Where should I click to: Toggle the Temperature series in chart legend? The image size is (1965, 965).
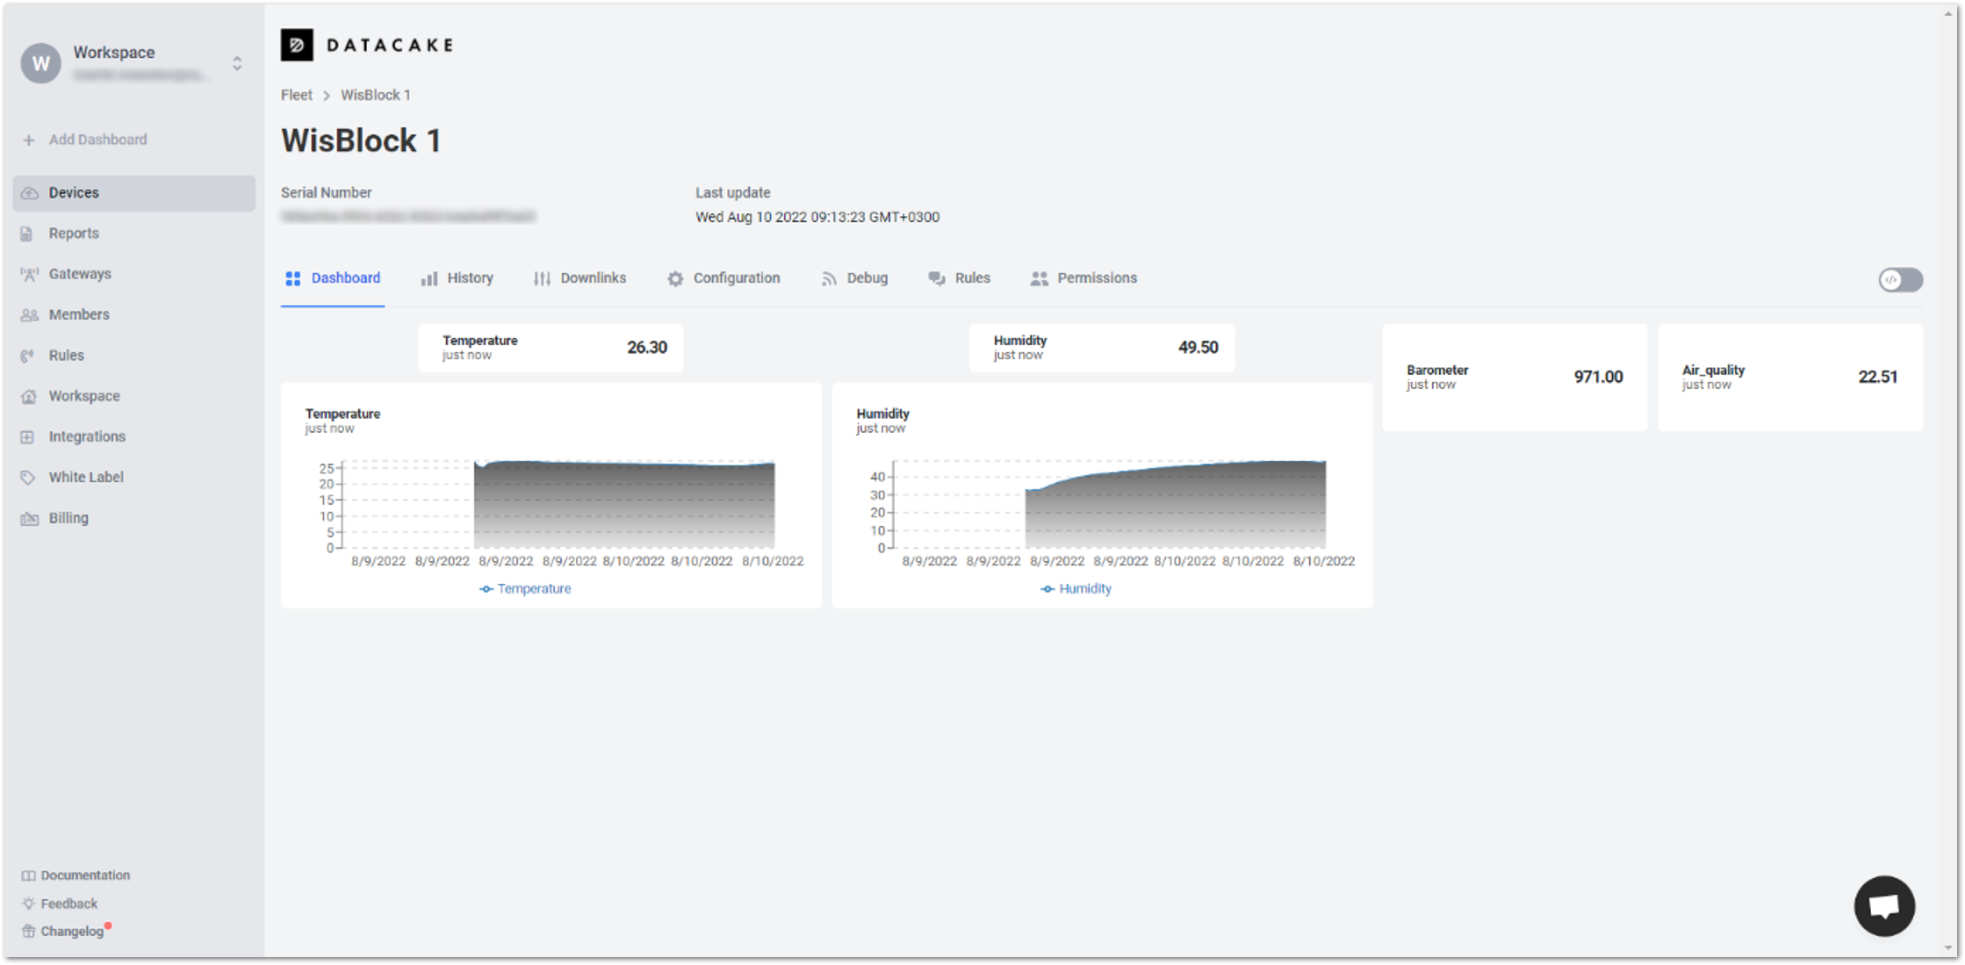(525, 588)
